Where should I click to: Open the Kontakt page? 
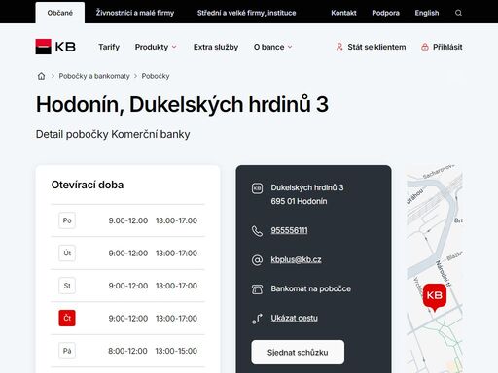click(343, 13)
